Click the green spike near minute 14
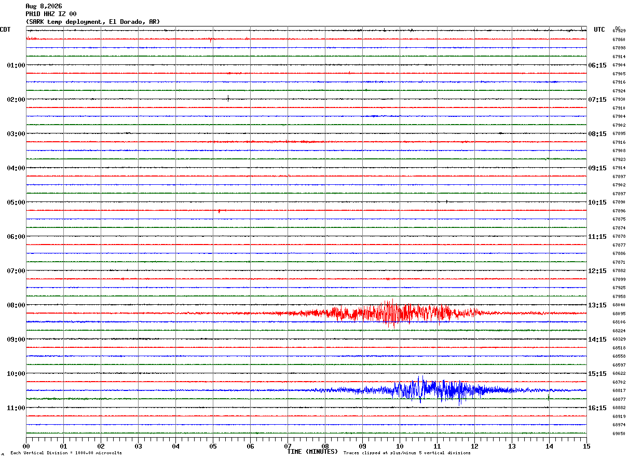The image size is (628, 460). (x=549, y=397)
